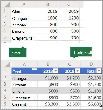Open the 2019 column filter dropdown
103x110 pixels.
(77, 71)
